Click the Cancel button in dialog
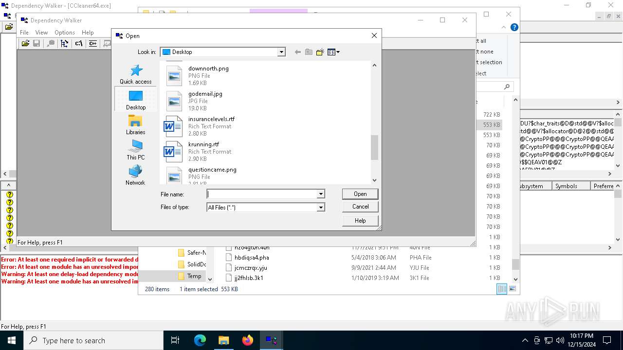The height and width of the screenshot is (350, 623). coord(360,207)
